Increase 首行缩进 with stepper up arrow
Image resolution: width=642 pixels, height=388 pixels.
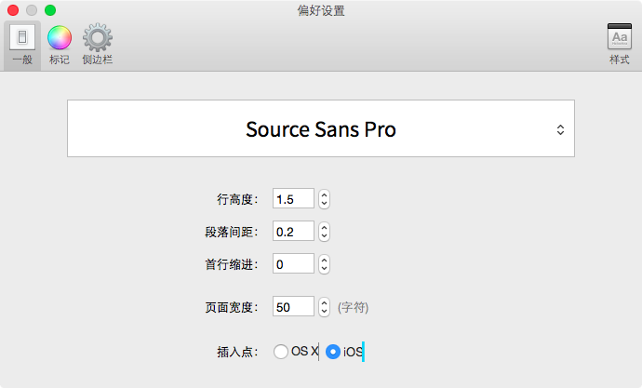click(325, 260)
